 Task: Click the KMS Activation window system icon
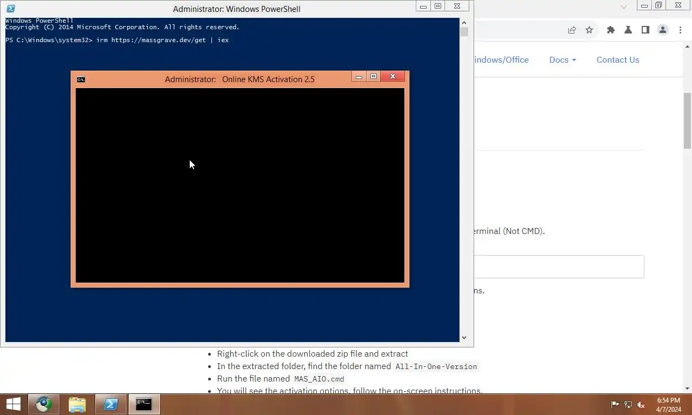[x=81, y=79]
